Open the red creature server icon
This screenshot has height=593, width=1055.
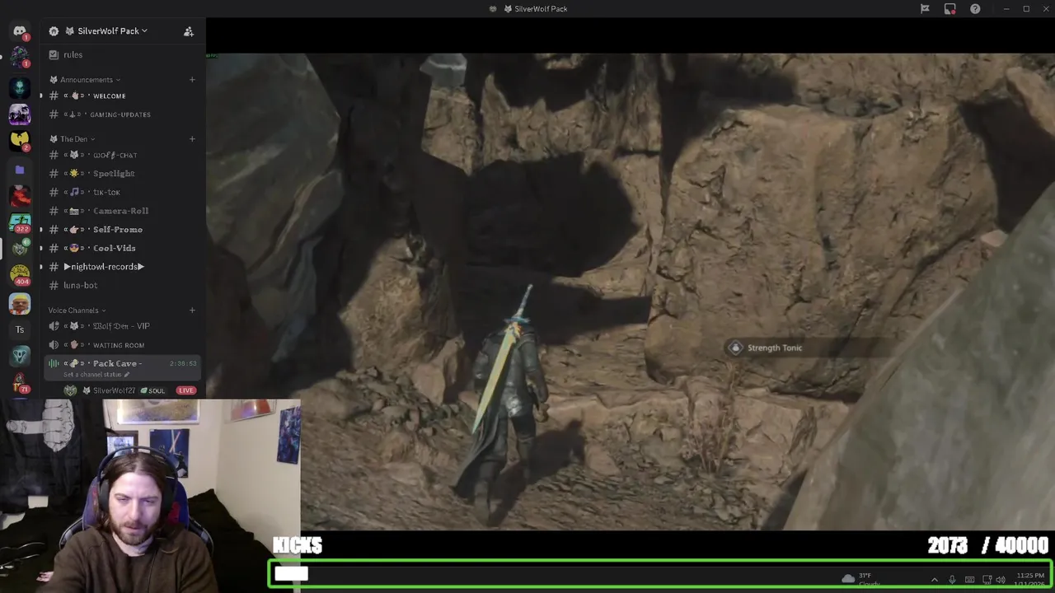pyautogui.click(x=20, y=195)
